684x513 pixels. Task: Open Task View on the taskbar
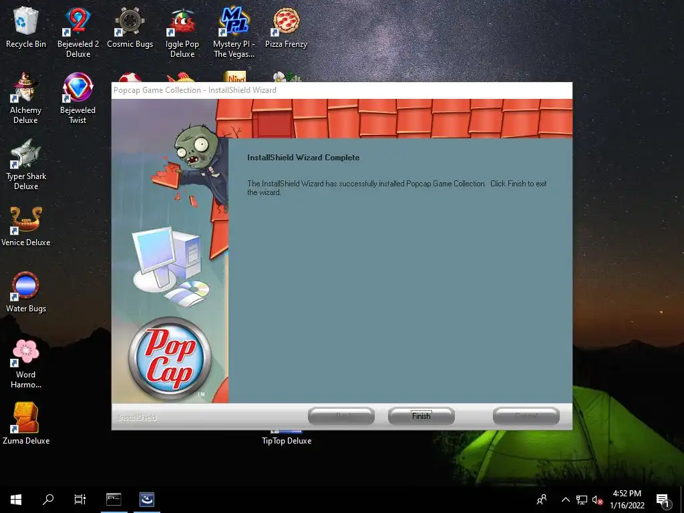click(x=80, y=500)
